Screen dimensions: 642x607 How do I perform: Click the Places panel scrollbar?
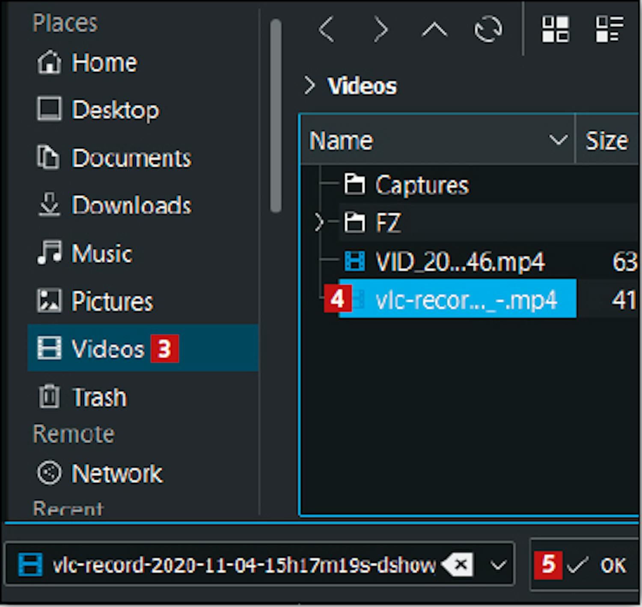[276, 115]
